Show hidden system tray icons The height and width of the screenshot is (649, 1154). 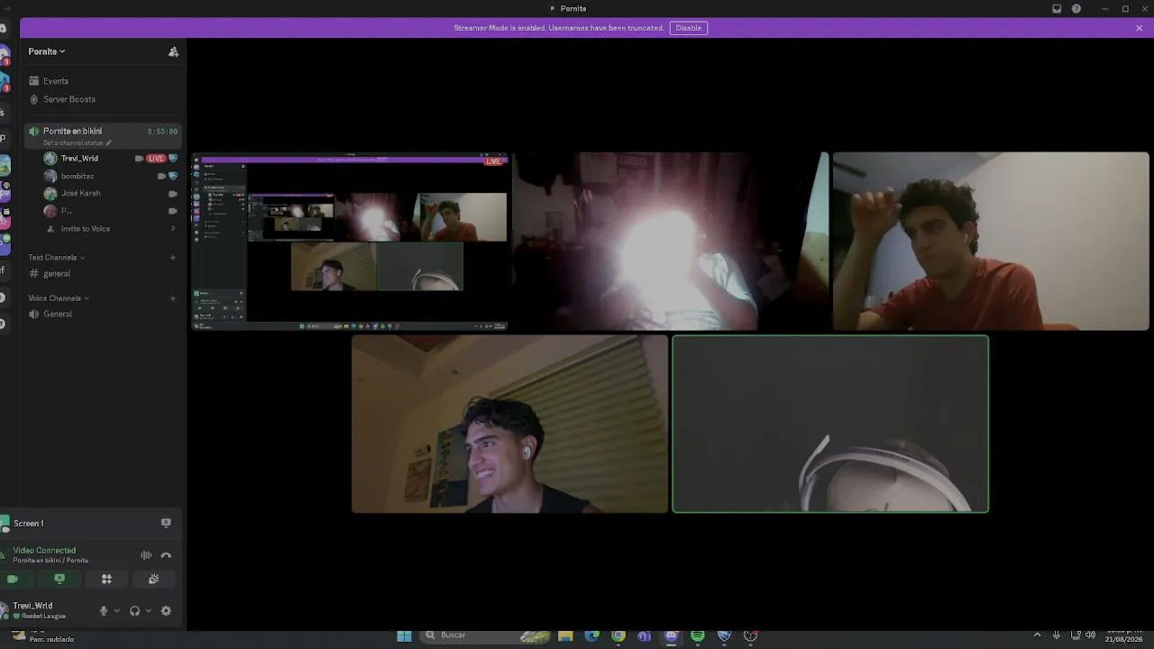(x=1037, y=635)
